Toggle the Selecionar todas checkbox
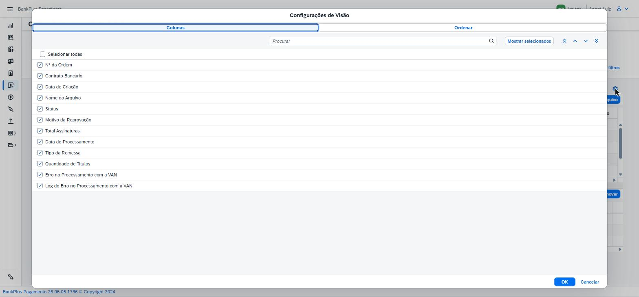The image size is (639, 297). pyautogui.click(x=42, y=54)
